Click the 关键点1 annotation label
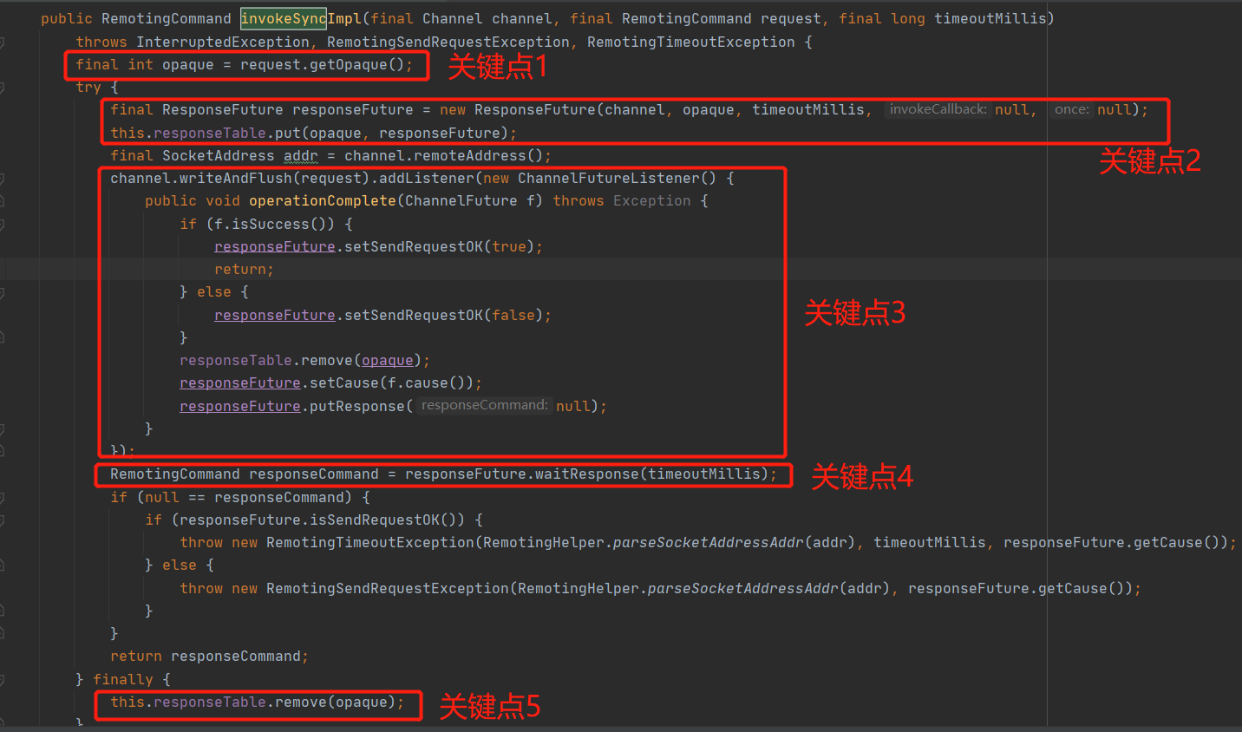Image resolution: width=1242 pixels, height=732 pixels. tap(497, 67)
